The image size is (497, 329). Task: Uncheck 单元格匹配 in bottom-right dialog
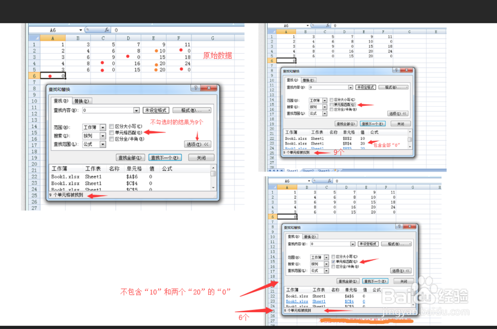point(333,262)
